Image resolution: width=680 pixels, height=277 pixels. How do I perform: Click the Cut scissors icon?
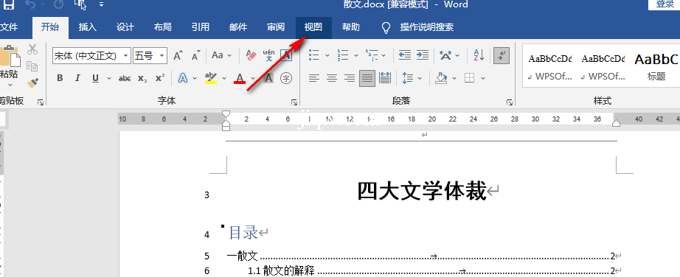[32, 49]
